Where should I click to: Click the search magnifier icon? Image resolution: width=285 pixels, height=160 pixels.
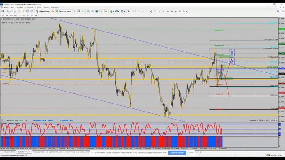click(278, 11)
